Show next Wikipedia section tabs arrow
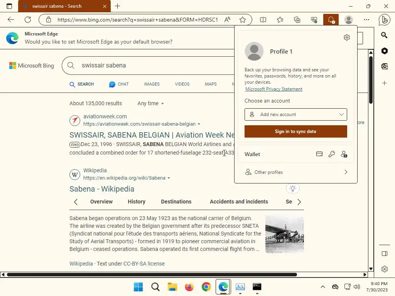The width and height of the screenshot is (395, 296). [x=299, y=202]
